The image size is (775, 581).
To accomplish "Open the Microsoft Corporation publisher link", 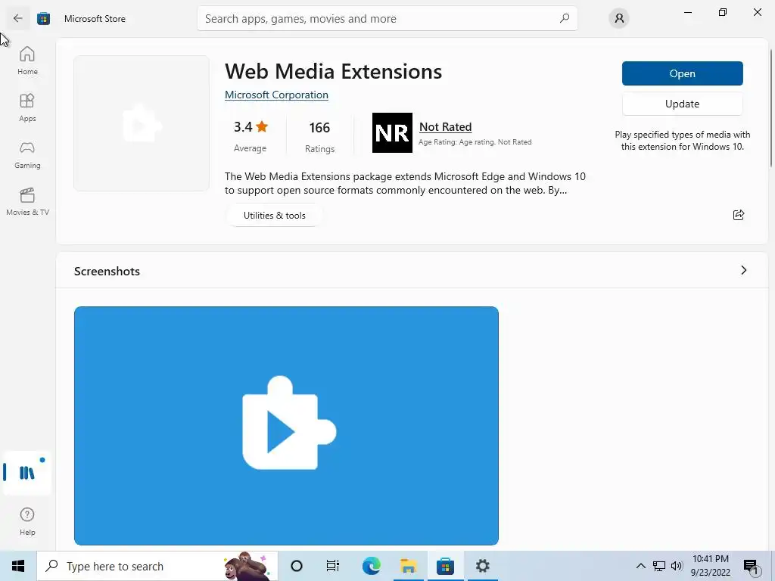I will click(276, 95).
